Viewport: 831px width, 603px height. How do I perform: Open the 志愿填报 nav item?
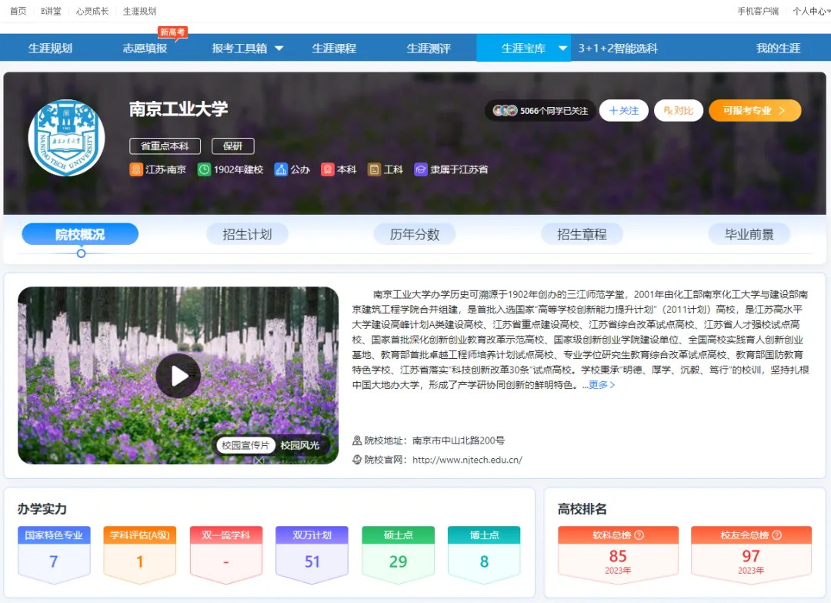click(145, 49)
